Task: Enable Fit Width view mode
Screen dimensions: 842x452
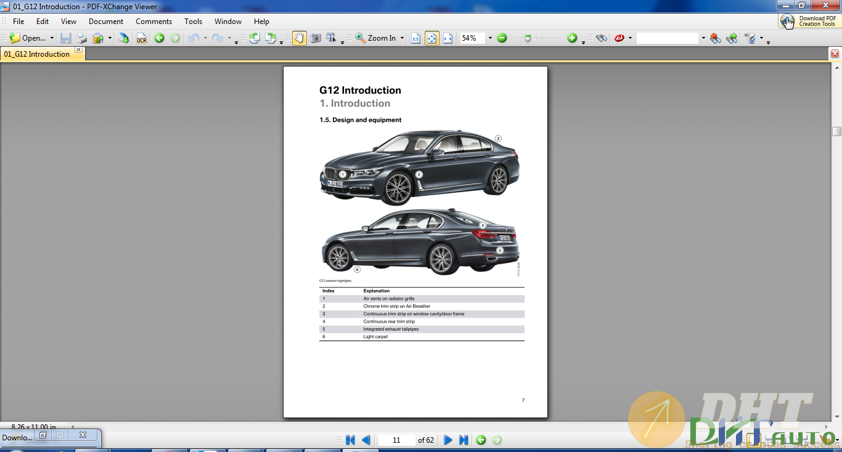Action: [x=448, y=38]
